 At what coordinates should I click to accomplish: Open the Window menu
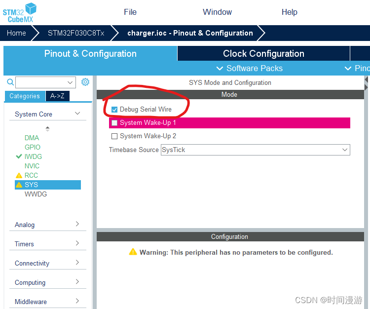[x=218, y=12]
